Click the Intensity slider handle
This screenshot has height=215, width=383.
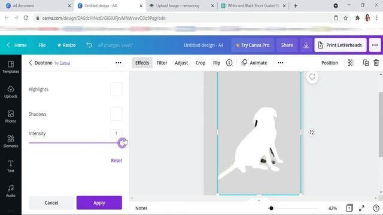coord(122,143)
